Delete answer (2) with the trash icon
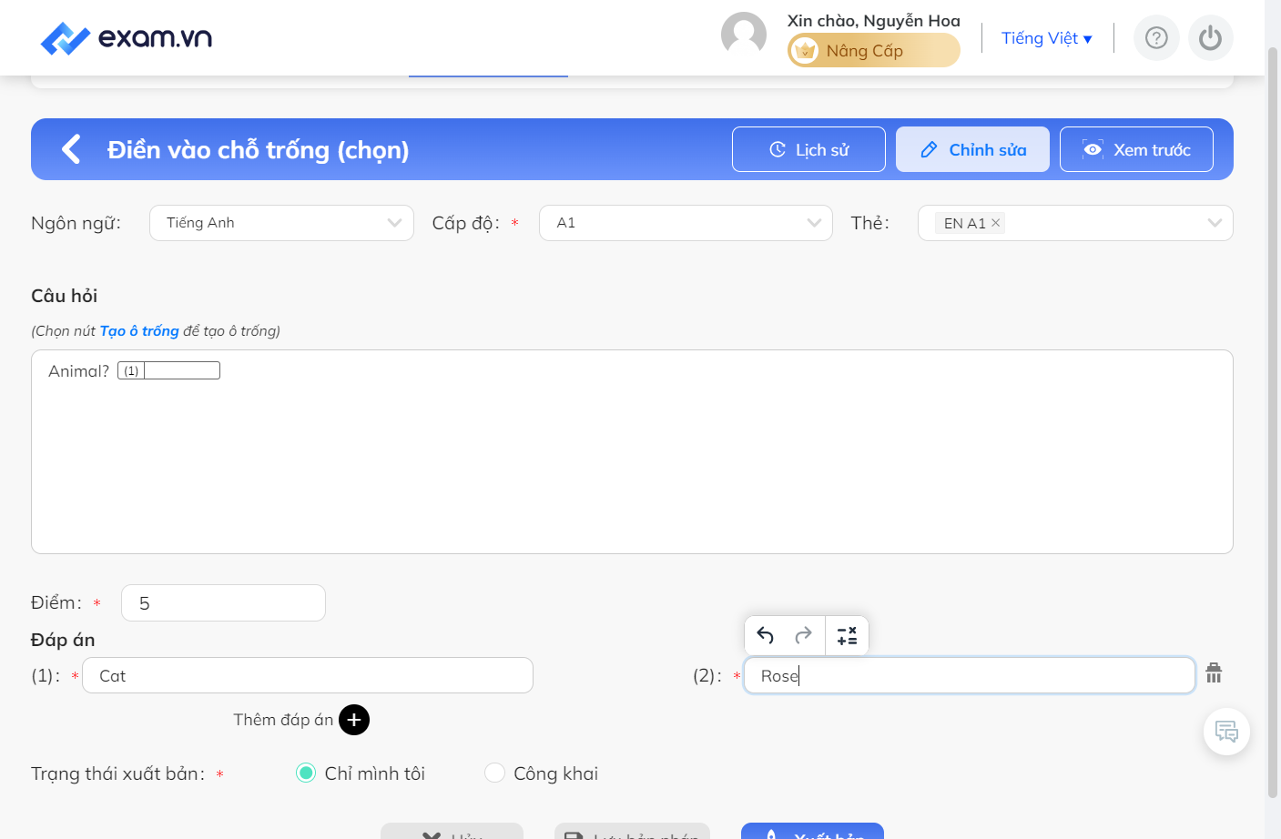 [1214, 673]
